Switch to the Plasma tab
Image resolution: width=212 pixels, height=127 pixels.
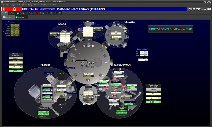tap(12, 13)
